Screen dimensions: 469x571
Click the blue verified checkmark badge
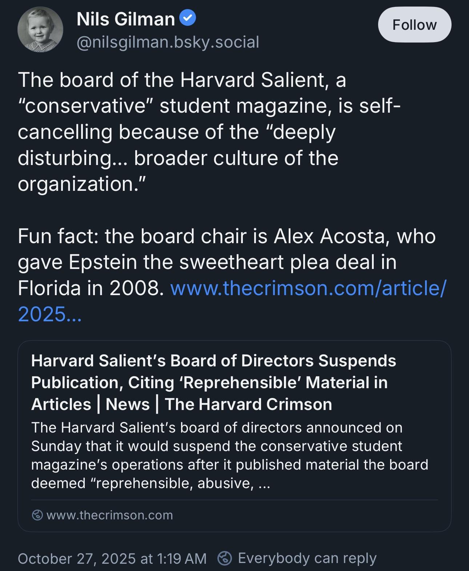[188, 18]
